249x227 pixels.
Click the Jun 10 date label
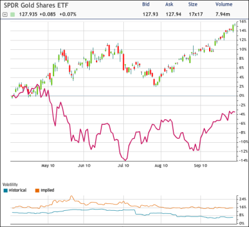pos(83,166)
